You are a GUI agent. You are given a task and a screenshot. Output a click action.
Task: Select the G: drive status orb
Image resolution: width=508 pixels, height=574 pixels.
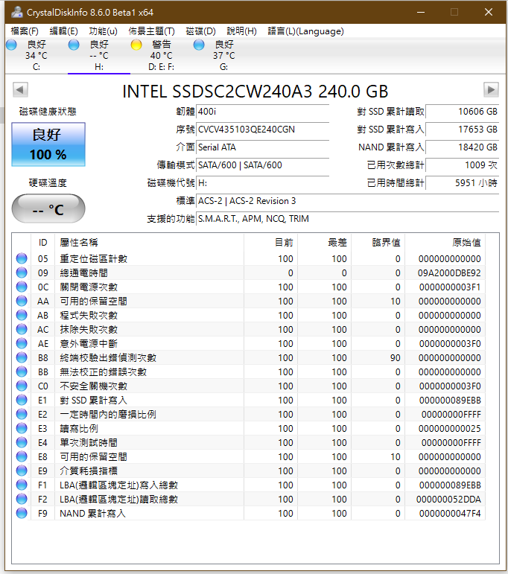pos(199,45)
